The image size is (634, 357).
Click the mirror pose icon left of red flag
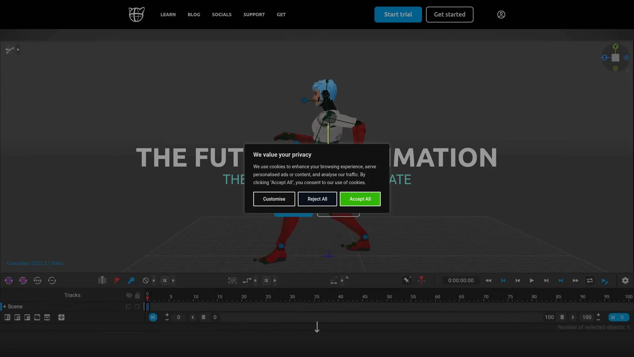(102, 281)
